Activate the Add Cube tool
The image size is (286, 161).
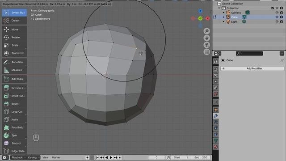pos(14,79)
